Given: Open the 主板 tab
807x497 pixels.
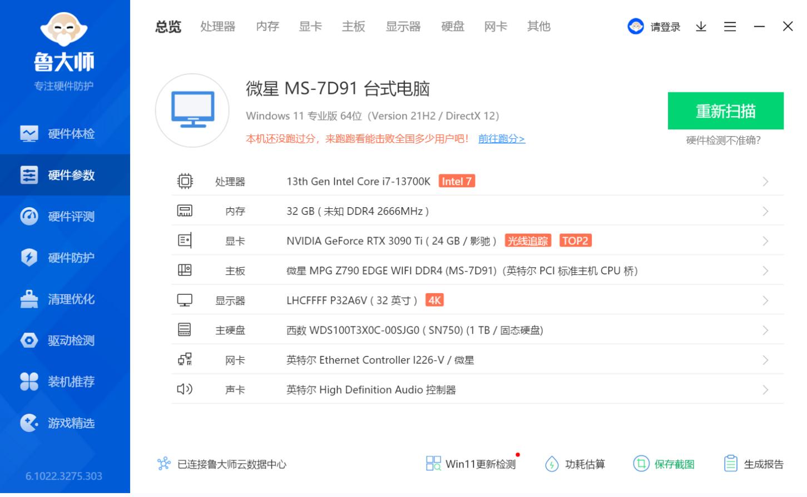Looking at the screenshot, I should click(x=353, y=26).
